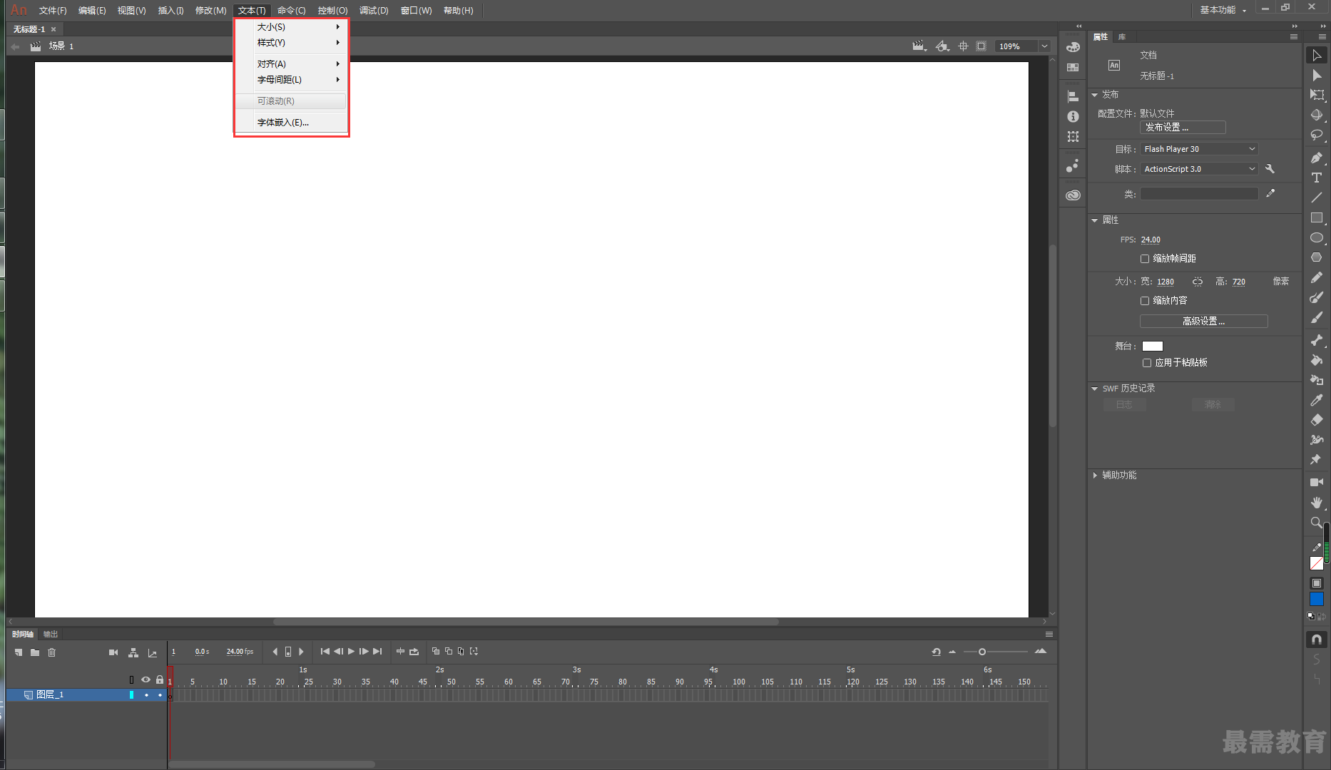Select the Zoom magnifier tool
The width and height of the screenshot is (1331, 770).
(1317, 523)
